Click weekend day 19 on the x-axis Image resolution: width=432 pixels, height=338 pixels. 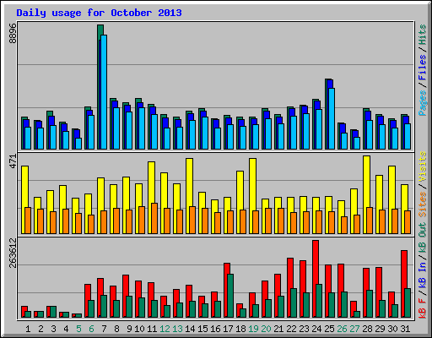(x=253, y=329)
